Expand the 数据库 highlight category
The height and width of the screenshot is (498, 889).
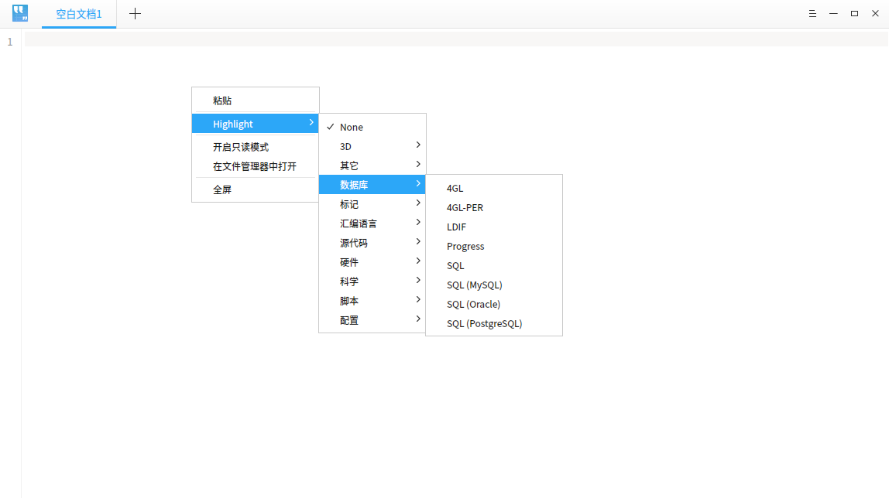coord(372,185)
